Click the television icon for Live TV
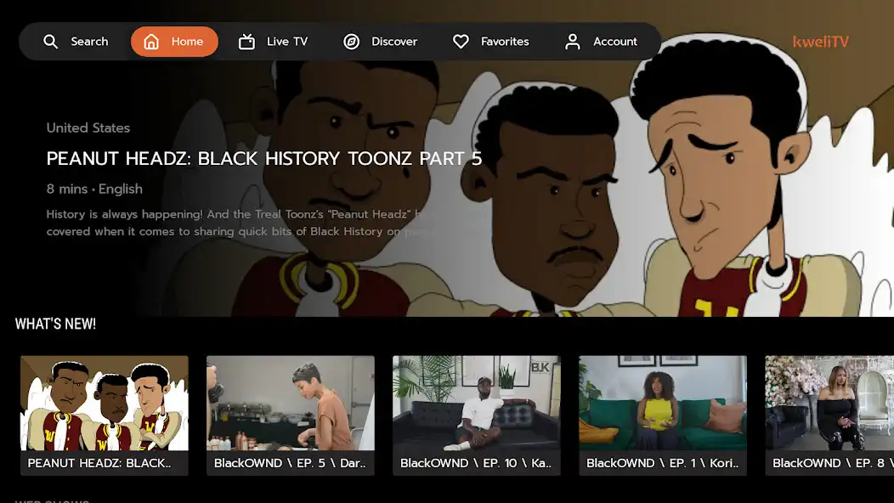Viewport: 894px width, 503px height. tap(247, 42)
